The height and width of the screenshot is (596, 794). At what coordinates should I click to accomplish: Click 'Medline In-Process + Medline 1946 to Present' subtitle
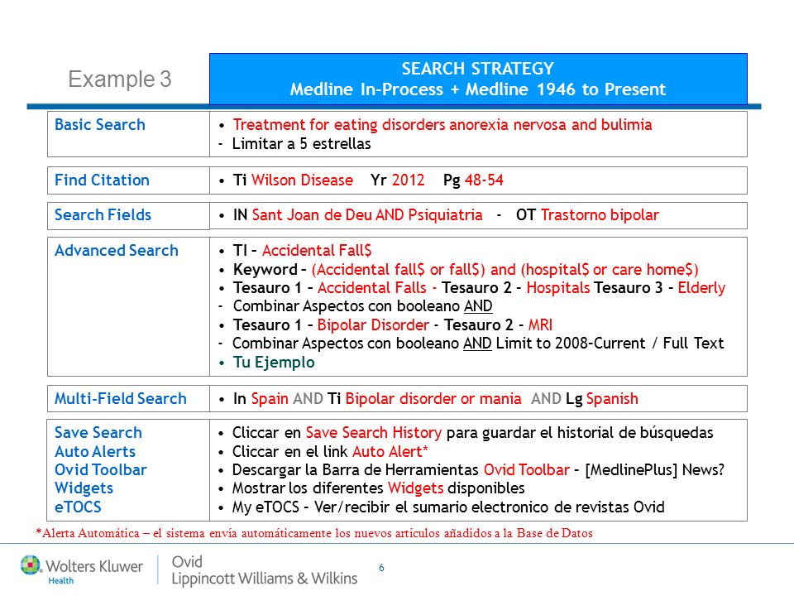(x=477, y=89)
